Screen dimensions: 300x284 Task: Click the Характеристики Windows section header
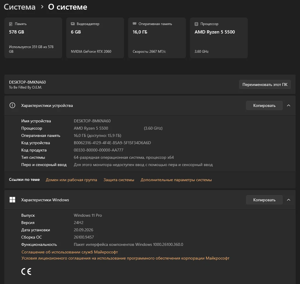point(150,200)
